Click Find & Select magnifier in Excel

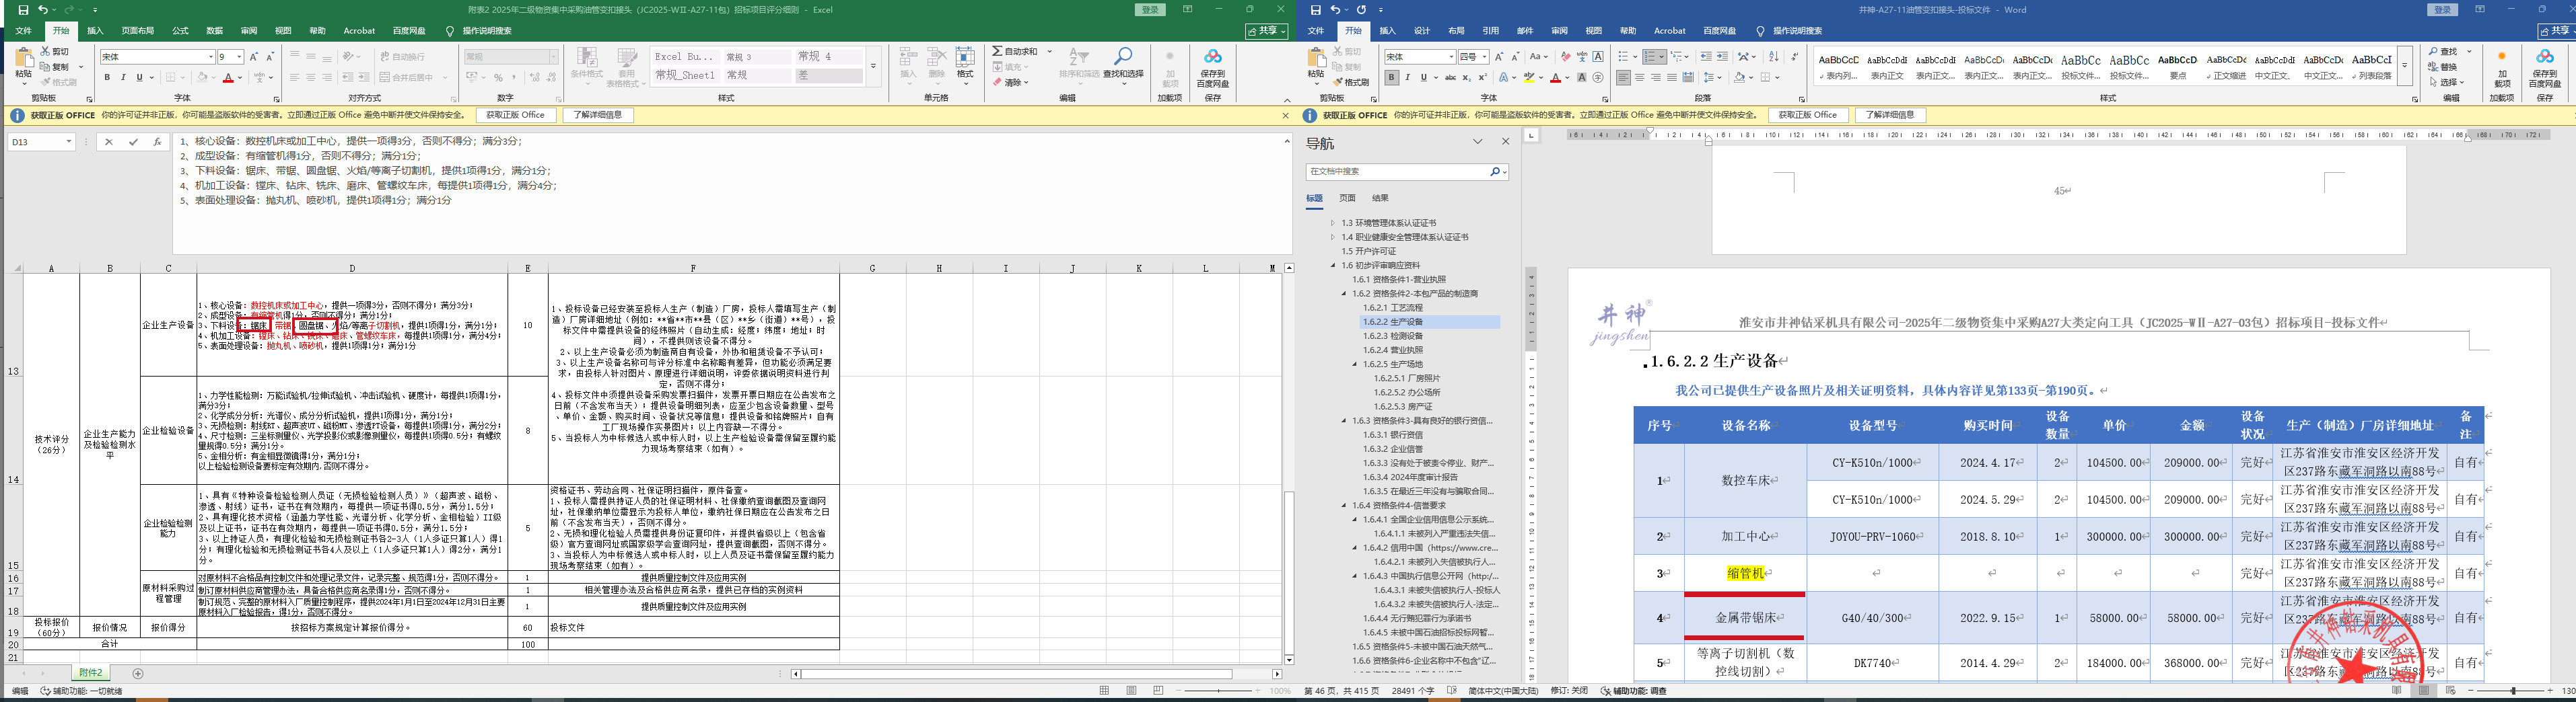[1123, 58]
